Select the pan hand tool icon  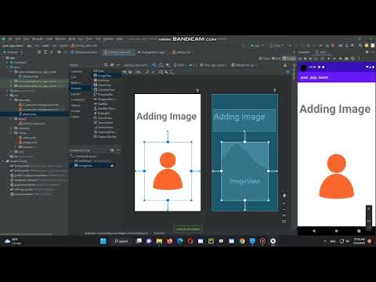[x=284, y=195]
